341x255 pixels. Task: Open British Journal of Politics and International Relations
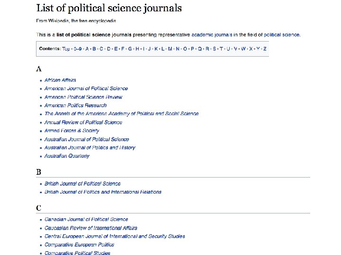[x=103, y=192]
